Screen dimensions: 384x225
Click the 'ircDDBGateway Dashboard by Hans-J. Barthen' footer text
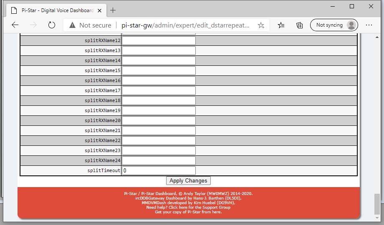[x=188, y=198]
